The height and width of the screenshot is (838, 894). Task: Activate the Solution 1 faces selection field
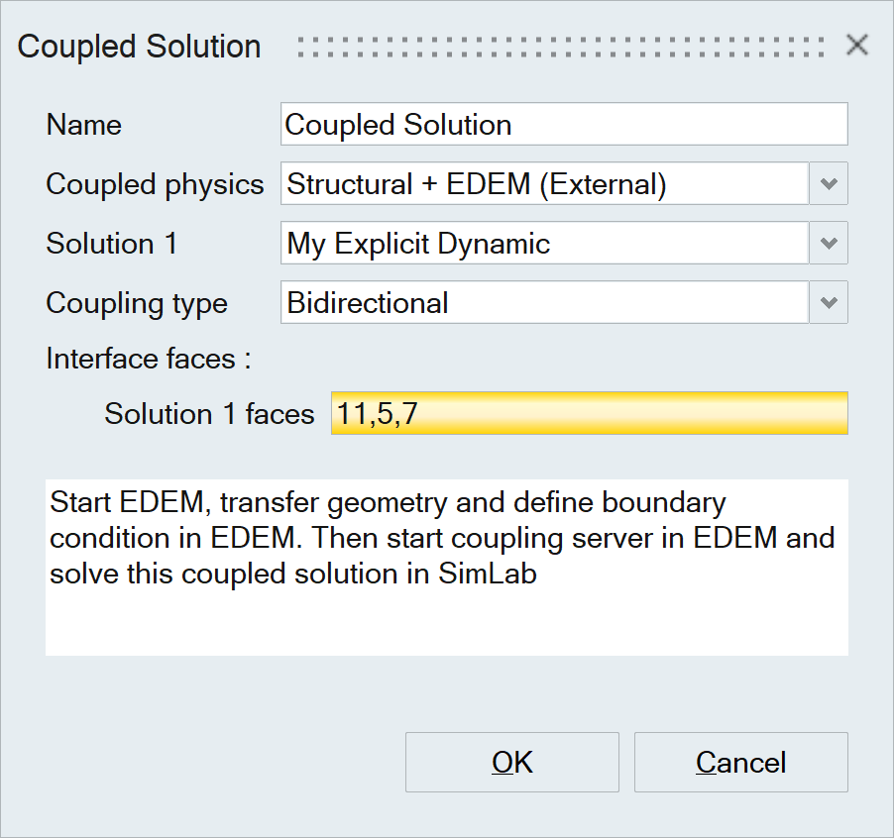(x=589, y=413)
